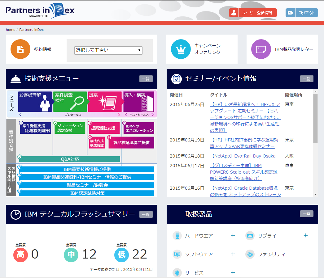
Task: Click the seminar list scrollbar thumb
Action: click(x=315, y=119)
